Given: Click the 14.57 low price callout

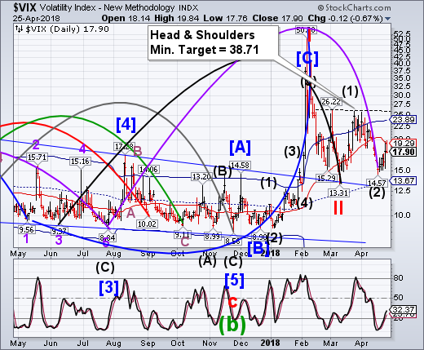Looking at the screenshot, I should 377,183.
